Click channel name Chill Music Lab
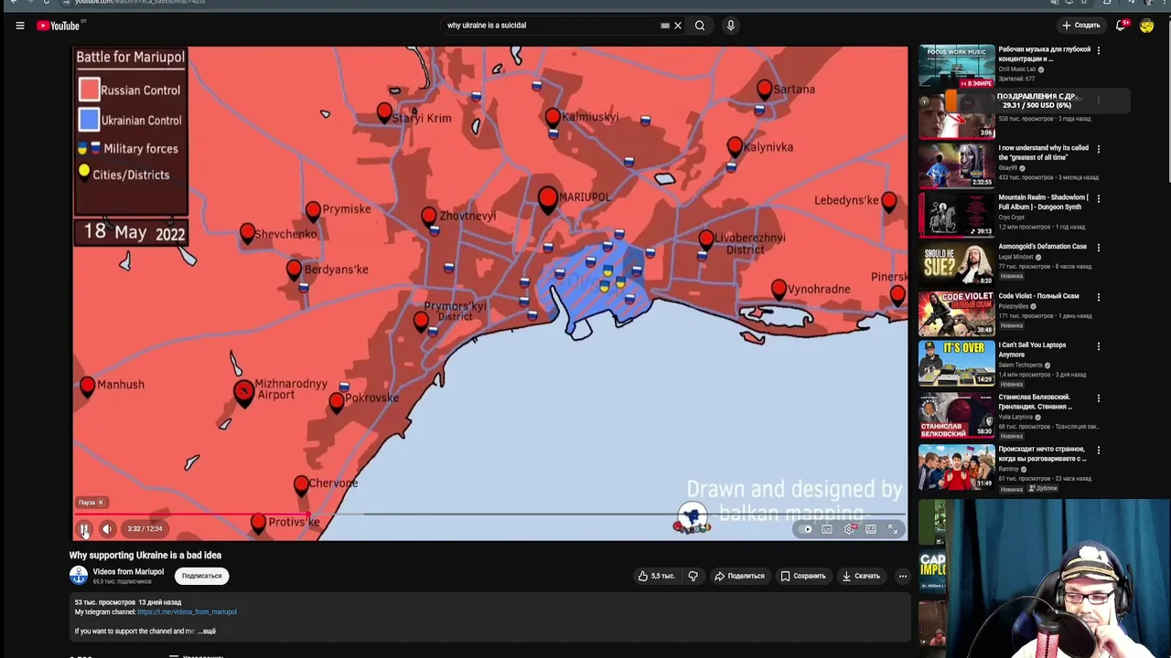1171x658 pixels. pos(1017,69)
